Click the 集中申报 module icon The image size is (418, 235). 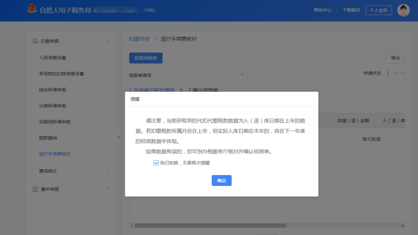point(35,189)
